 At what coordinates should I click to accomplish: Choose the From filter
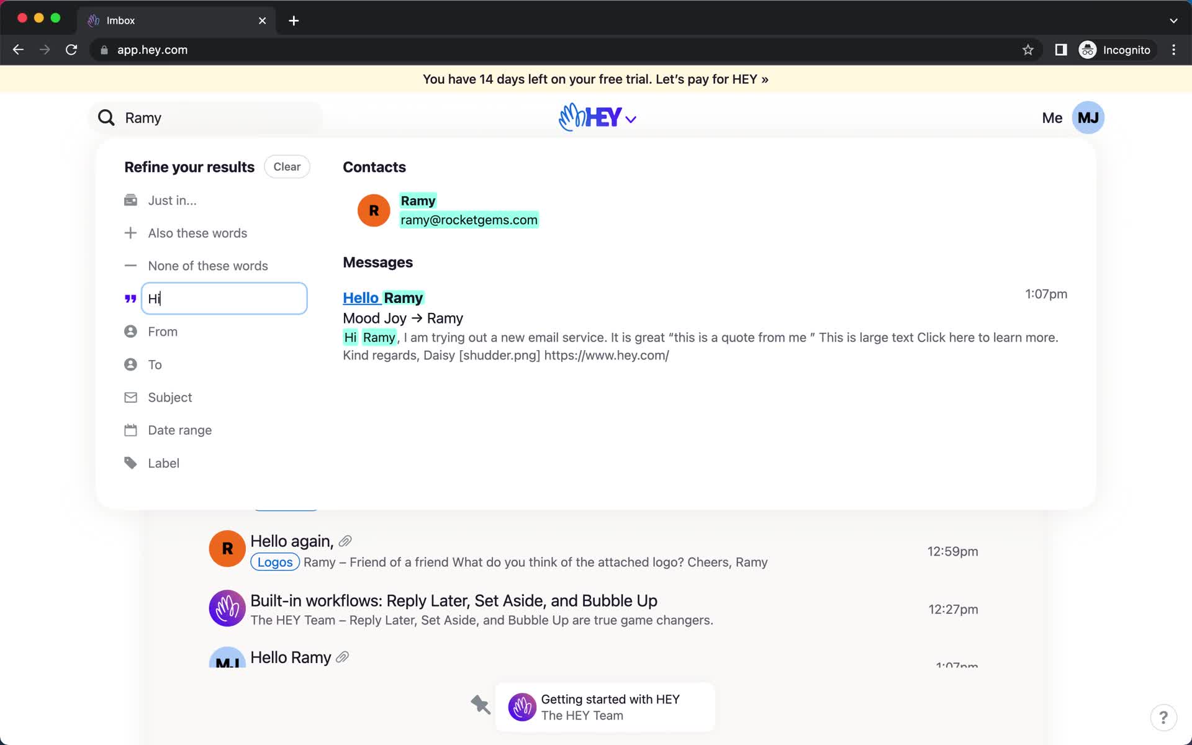point(163,332)
